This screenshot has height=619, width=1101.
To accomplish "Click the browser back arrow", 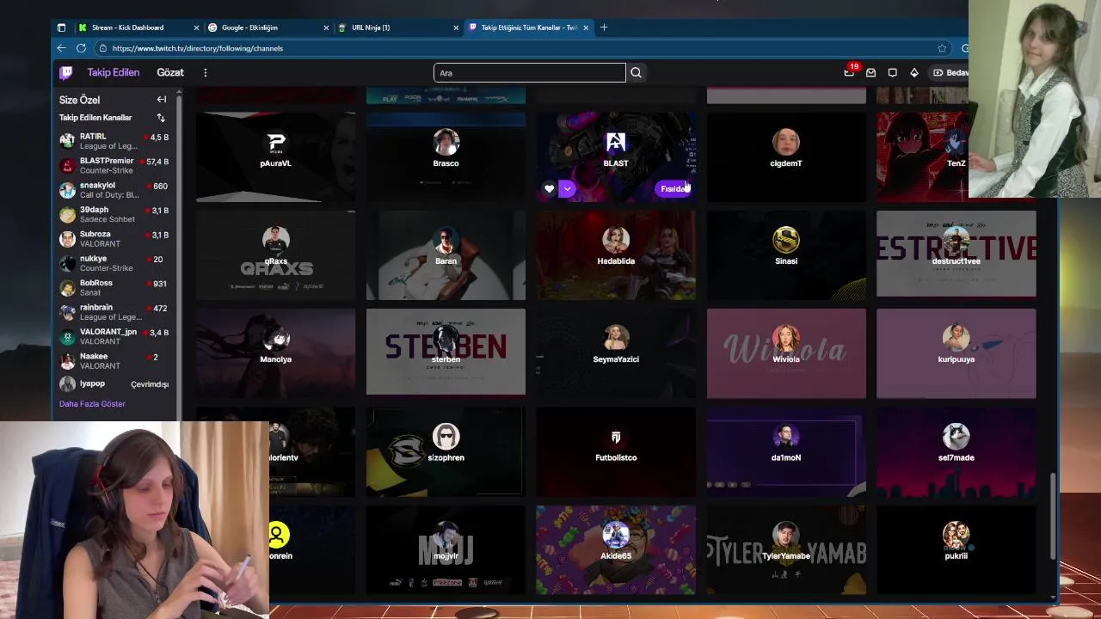I will [x=61, y=48].
